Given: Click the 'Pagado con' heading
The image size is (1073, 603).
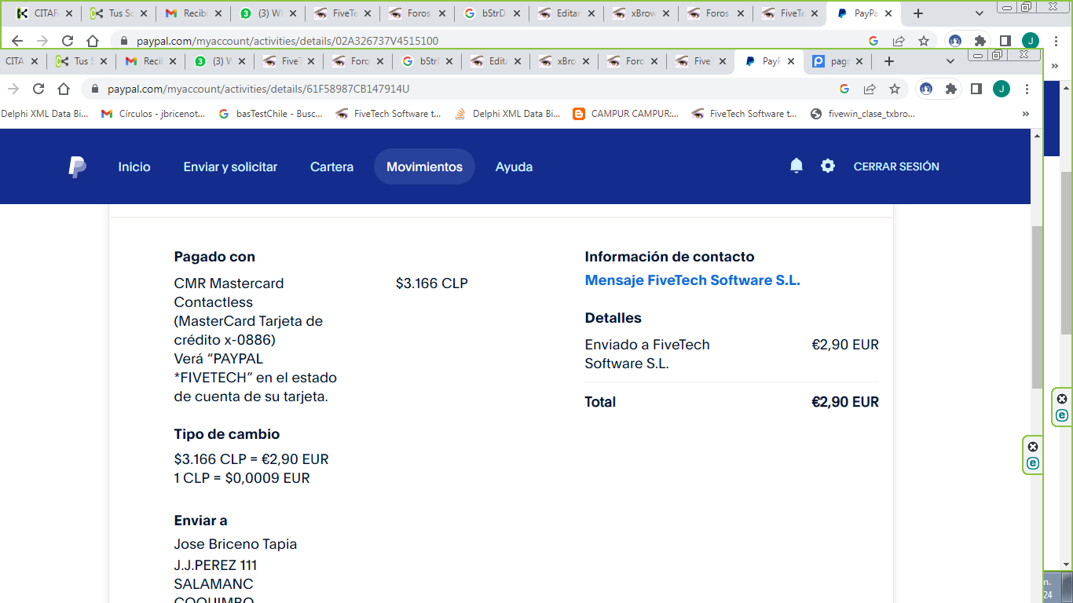Looking at the screenshot, I should point(214,257).
